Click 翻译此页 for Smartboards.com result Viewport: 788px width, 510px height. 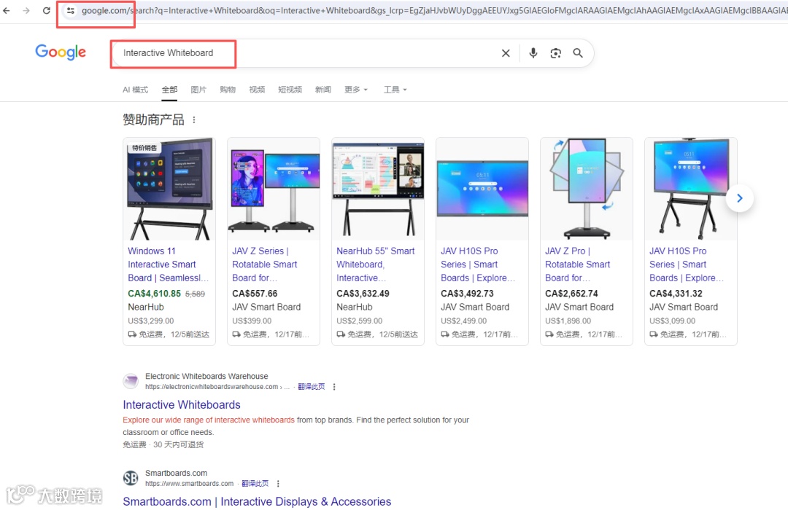(255, 483)
